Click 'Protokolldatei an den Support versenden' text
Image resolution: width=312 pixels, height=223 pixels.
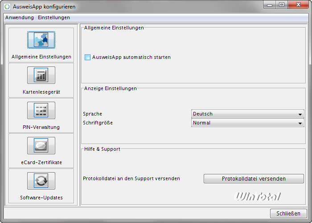[131, 178]
